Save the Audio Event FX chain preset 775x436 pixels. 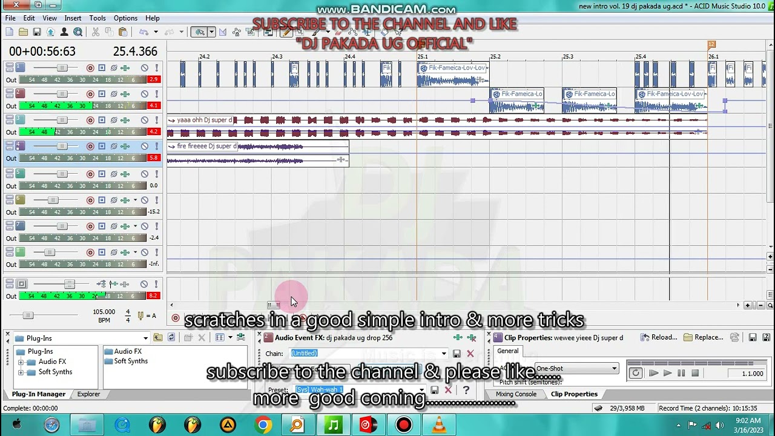click(457, 354)
